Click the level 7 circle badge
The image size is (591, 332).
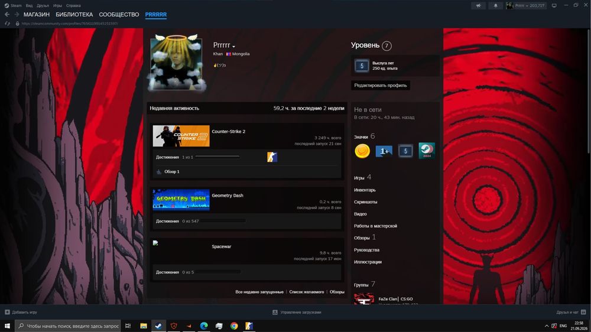pyautogui.click(x=387, y=45)
